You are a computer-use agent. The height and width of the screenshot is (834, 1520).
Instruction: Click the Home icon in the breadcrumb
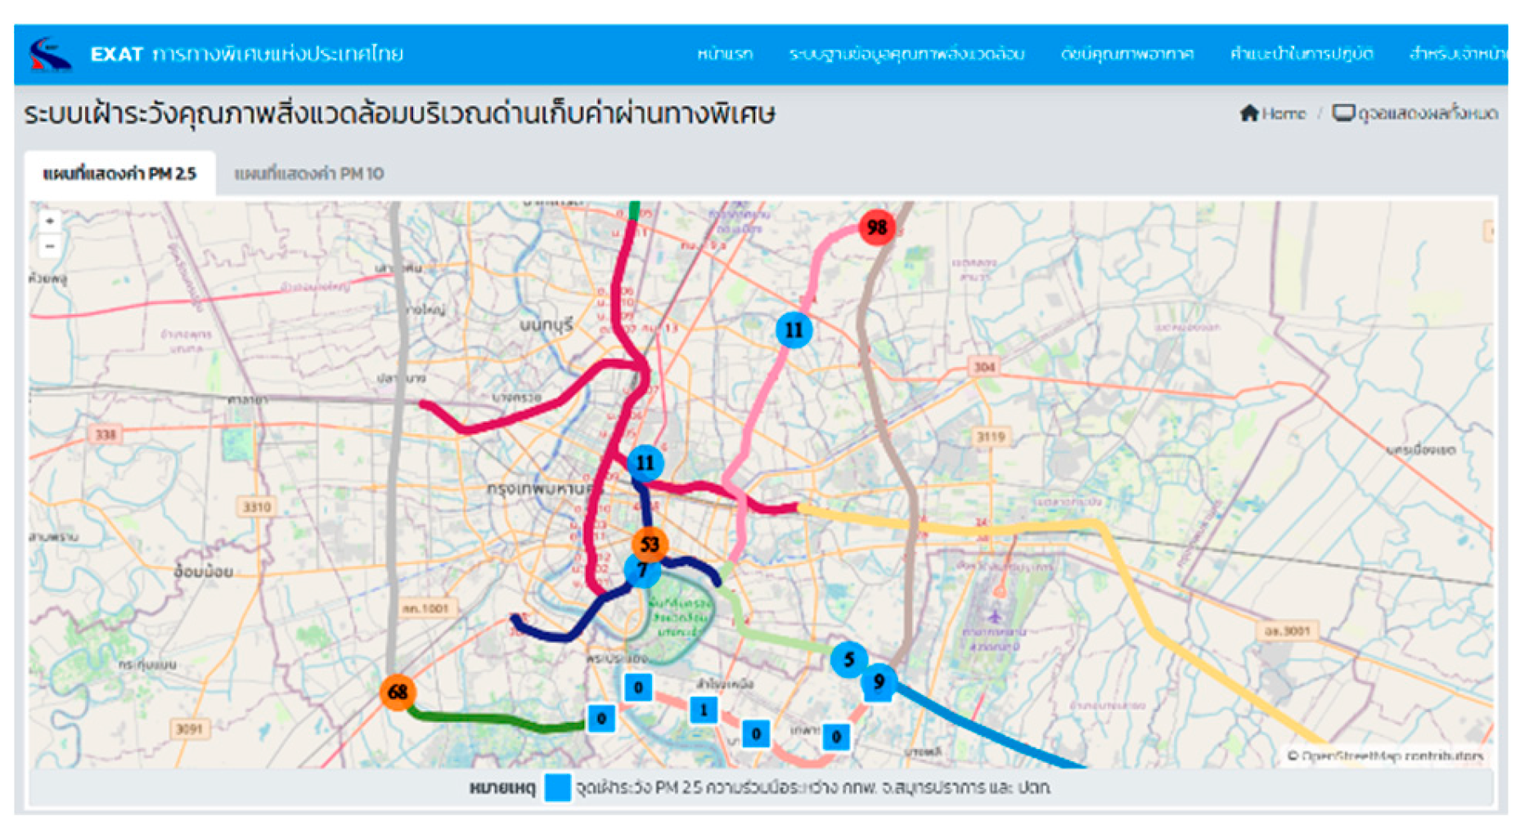[1248, 113]
